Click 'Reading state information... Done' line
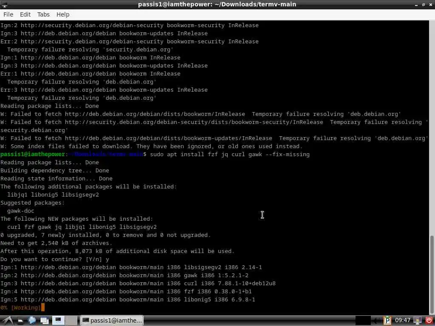The width and height of the screenshot is (435, 326). pos(56,179)
